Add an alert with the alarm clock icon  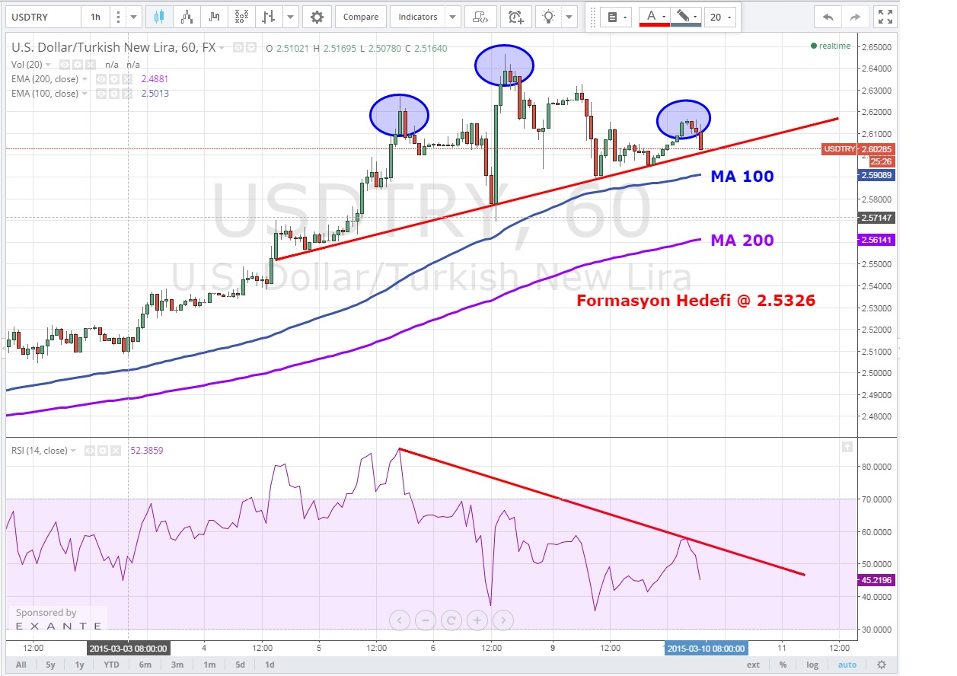pos(515,17)
